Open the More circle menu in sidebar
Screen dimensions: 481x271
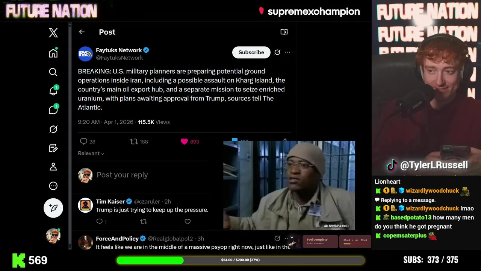point(53,186)
